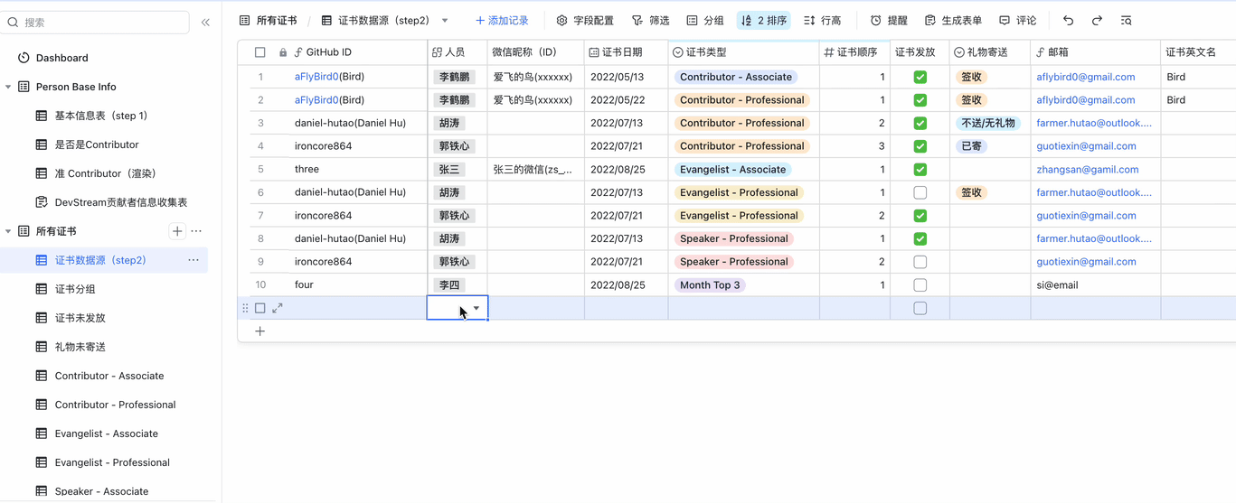Toggle the select-all checkbox in header
The width and height of the screenshot is (1236, 503).
point(260,52)
